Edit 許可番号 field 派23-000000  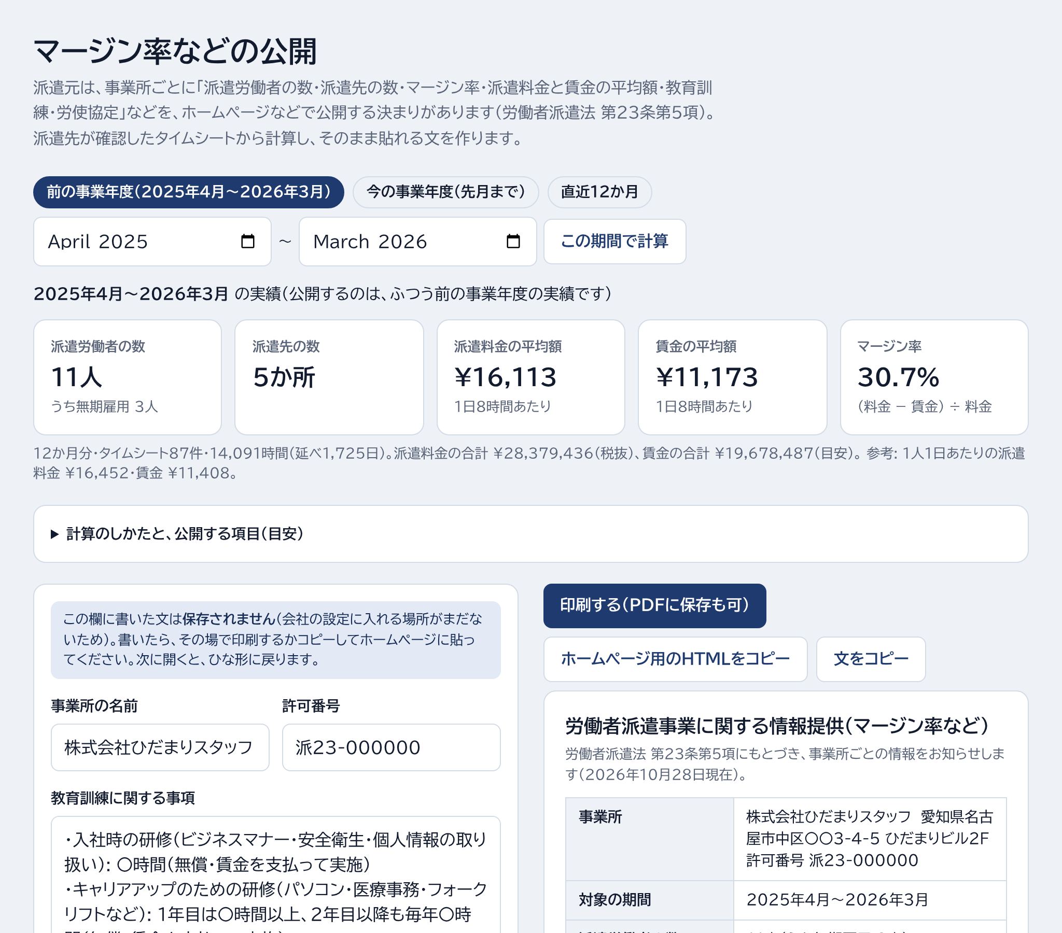(391, 747)
